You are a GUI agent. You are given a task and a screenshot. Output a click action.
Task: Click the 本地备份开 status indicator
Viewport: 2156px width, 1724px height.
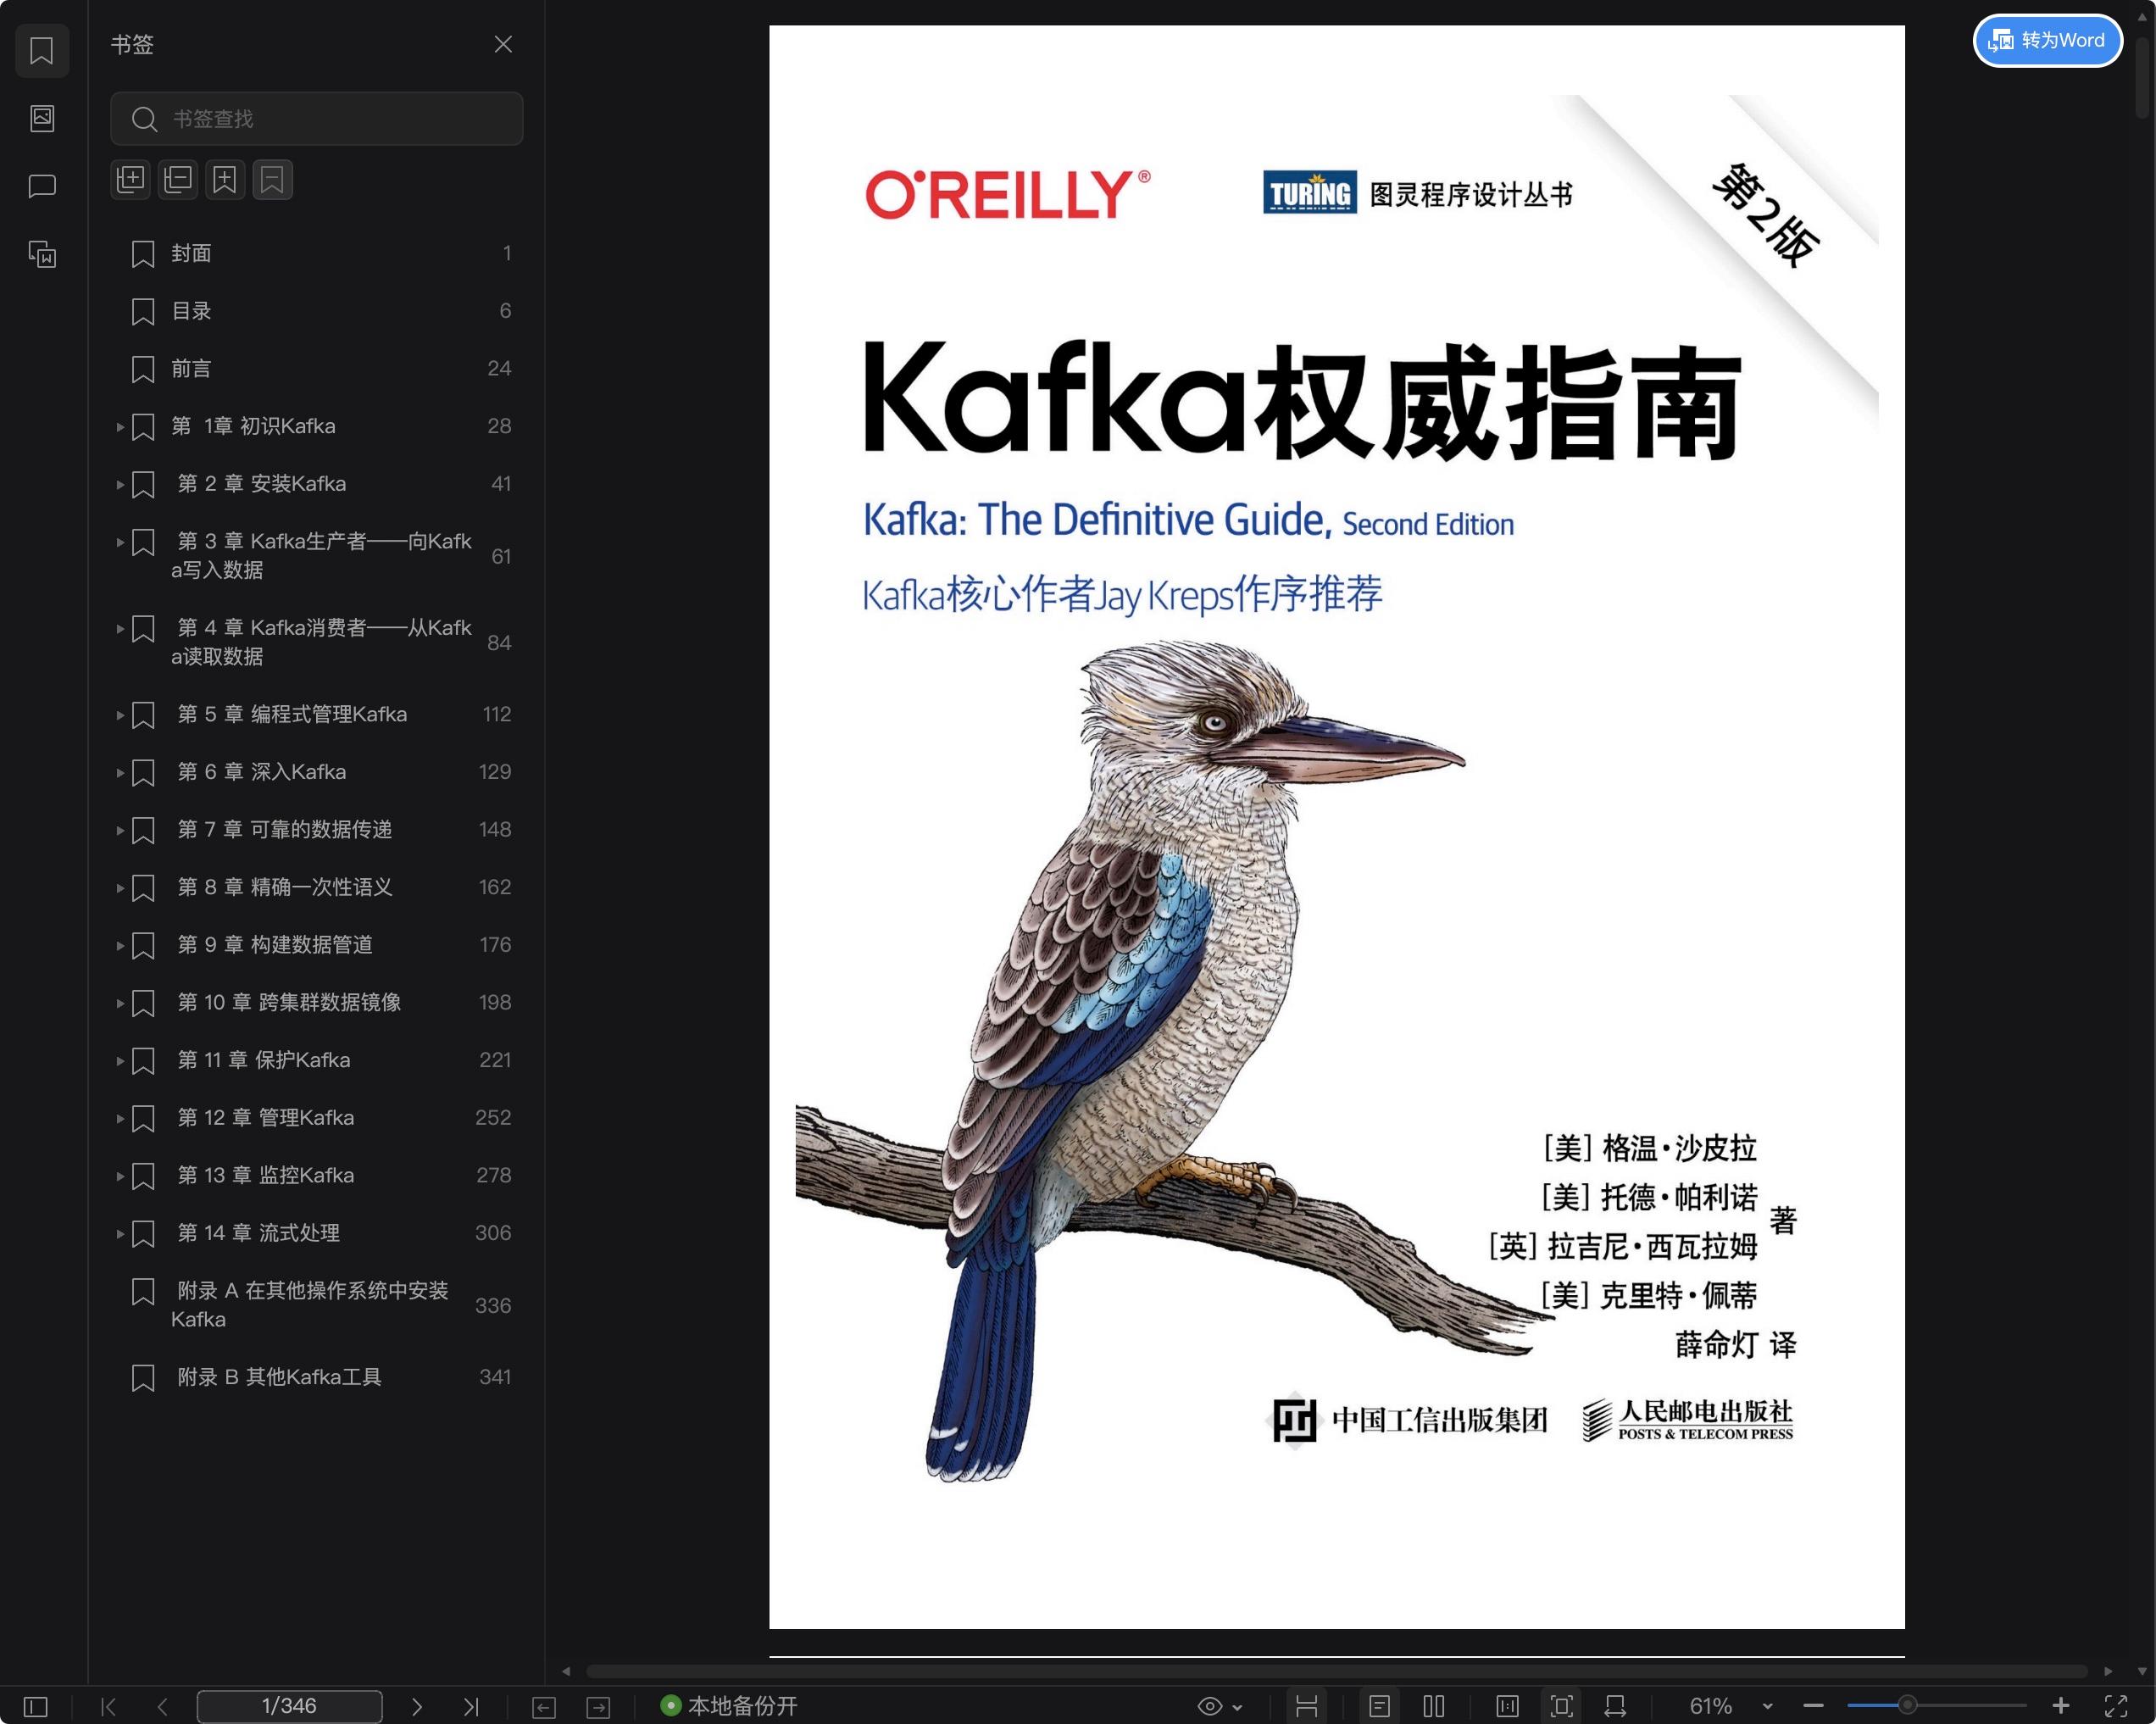[x=729, y=1706]
